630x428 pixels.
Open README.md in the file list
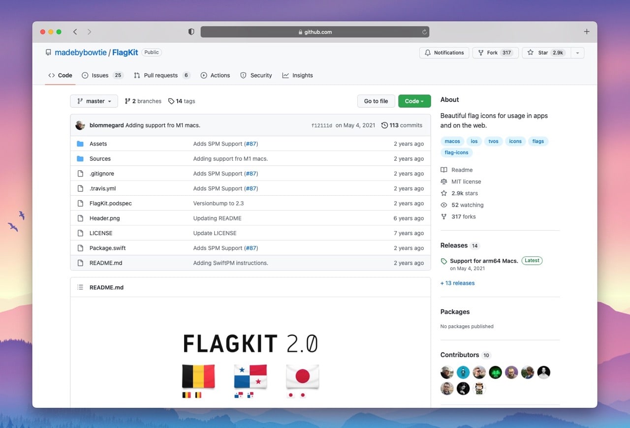click(x=106, y=263)
